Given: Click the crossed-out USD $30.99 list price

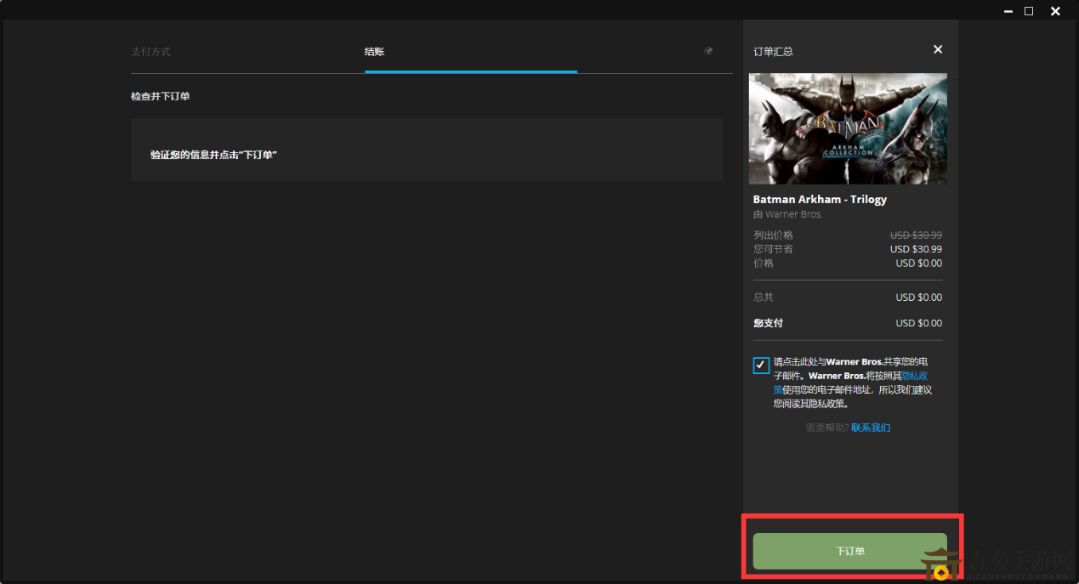Looking at the screenshot, I should click(916, 235).
